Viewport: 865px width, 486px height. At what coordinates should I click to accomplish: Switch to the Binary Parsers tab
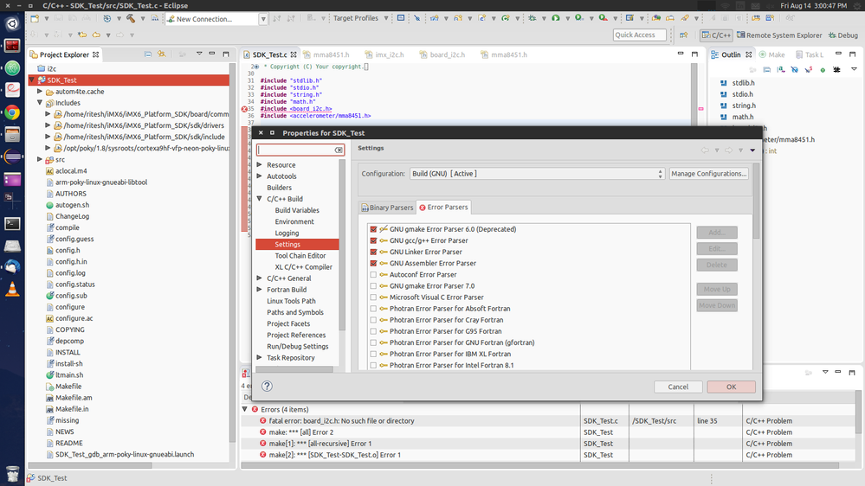(387, 208)
